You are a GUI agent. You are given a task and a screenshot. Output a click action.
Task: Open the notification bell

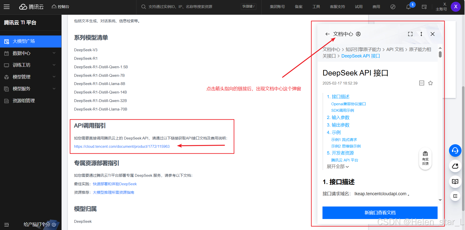coord(408,7)
